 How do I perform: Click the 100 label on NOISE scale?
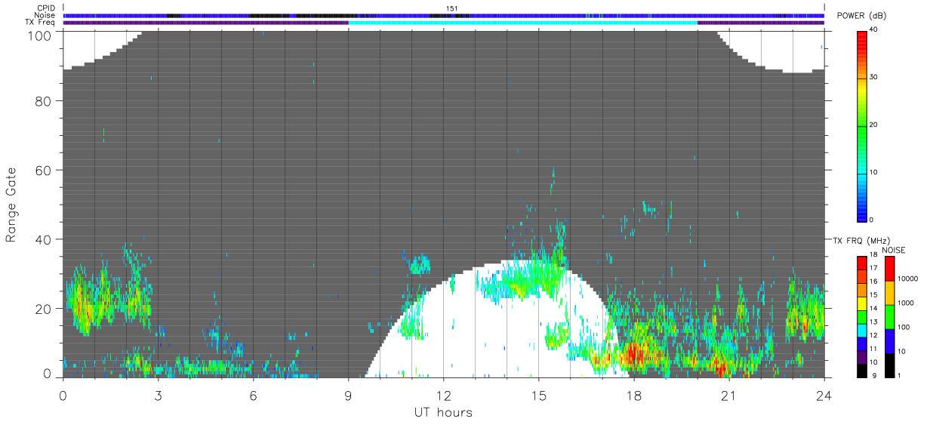click(905, 327)
